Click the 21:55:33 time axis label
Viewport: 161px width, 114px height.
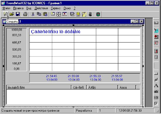click(x=95, y=76)
